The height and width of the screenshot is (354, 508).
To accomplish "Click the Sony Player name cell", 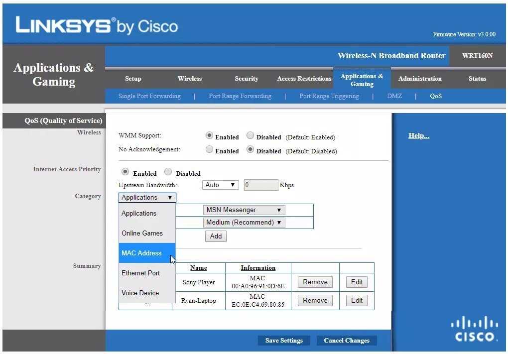I will 199,282.
